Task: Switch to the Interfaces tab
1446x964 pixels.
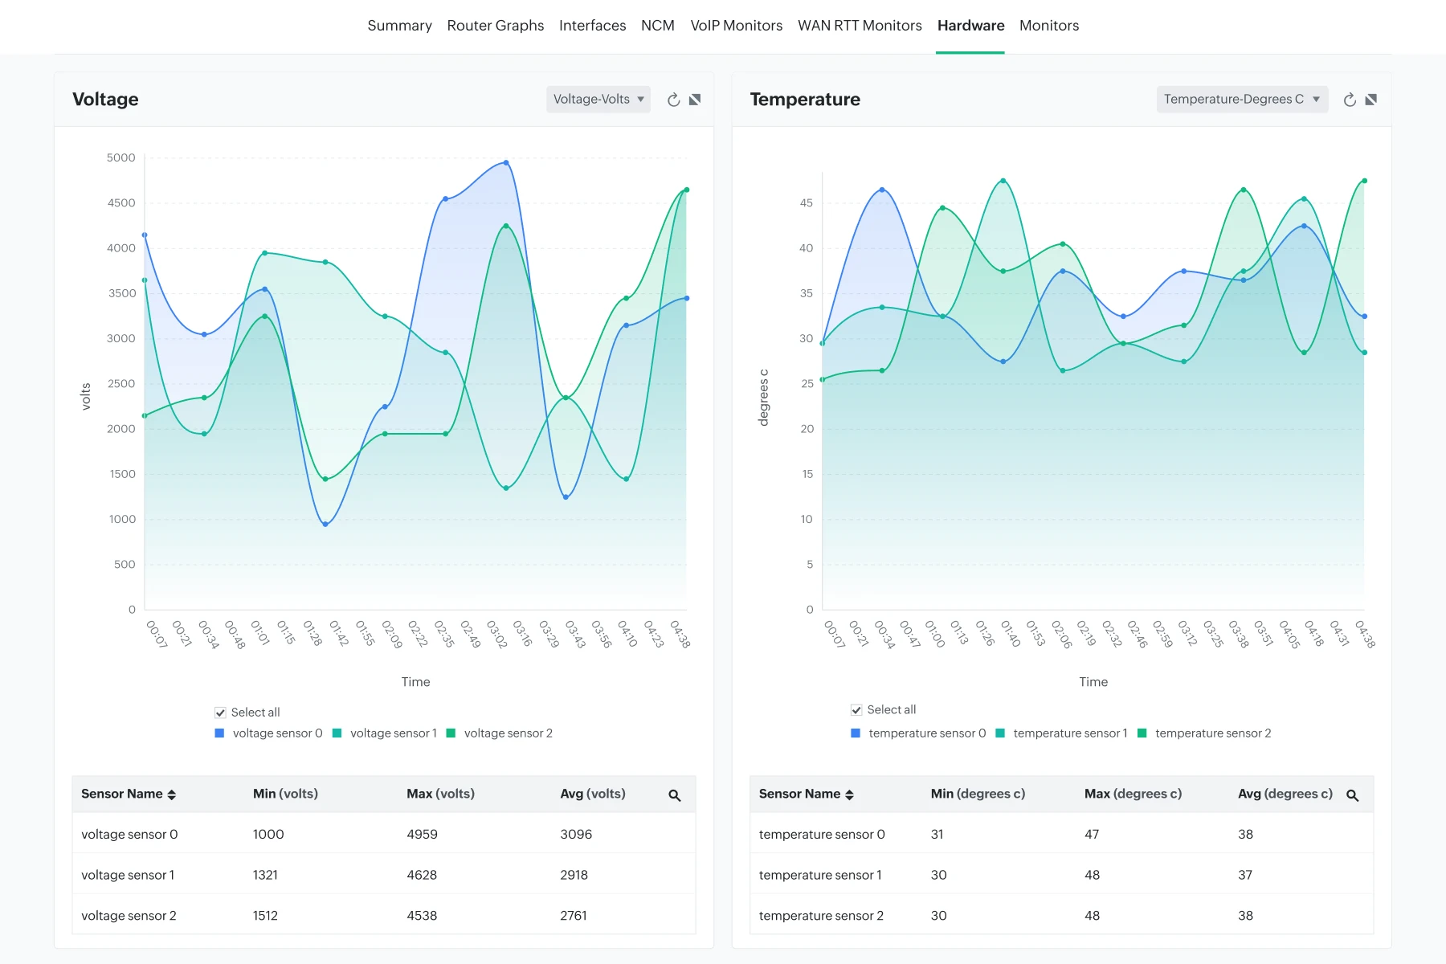Action: (x=592, y=26)
